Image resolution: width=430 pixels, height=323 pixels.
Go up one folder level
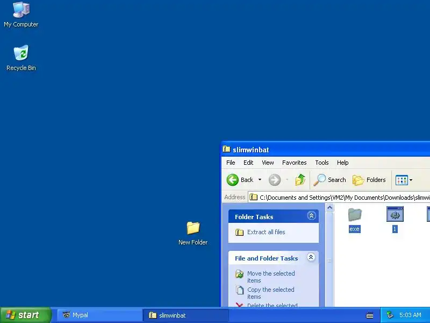pyautogui.click(x=300, y=180)
